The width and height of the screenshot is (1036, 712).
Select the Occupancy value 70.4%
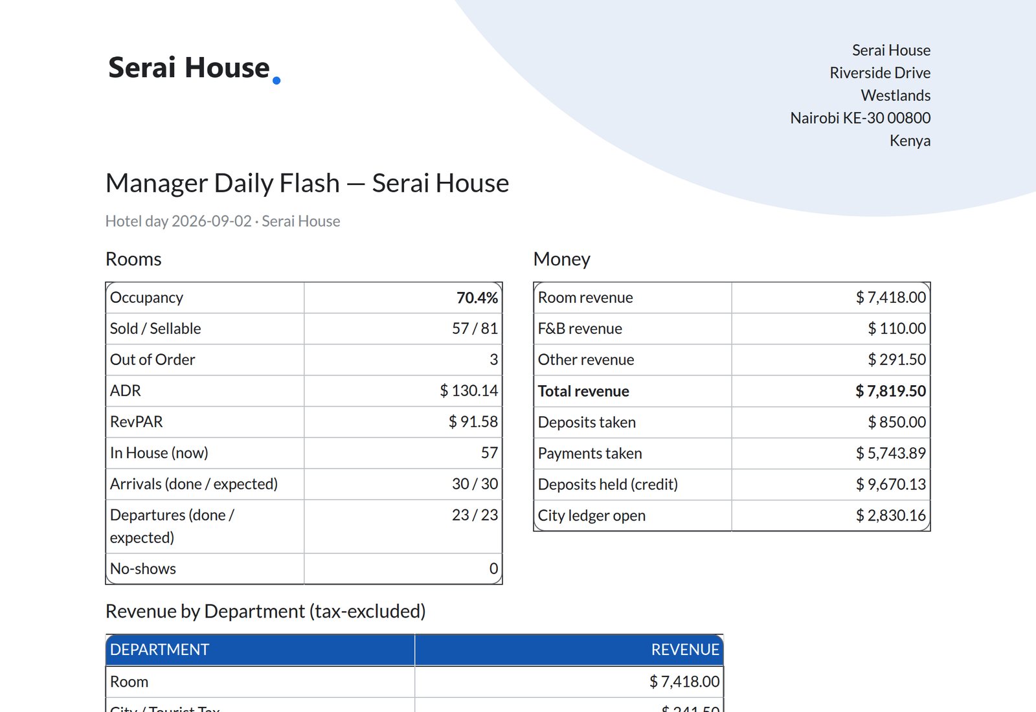[x=477, y=298]
